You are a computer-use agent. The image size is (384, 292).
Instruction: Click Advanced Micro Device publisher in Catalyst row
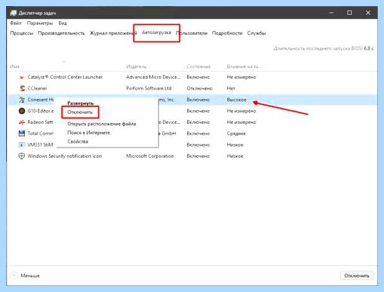pos(154,77)
